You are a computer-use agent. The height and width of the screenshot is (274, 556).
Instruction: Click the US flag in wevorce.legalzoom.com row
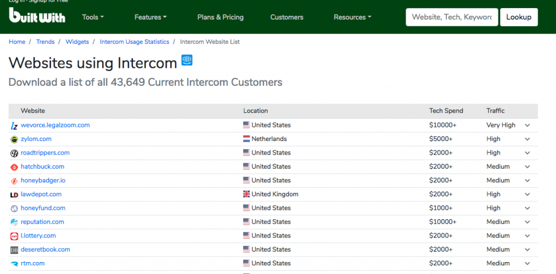(x=247, y=125)
